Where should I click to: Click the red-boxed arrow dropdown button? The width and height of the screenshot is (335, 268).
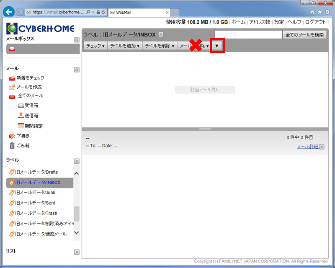[217, 46]
